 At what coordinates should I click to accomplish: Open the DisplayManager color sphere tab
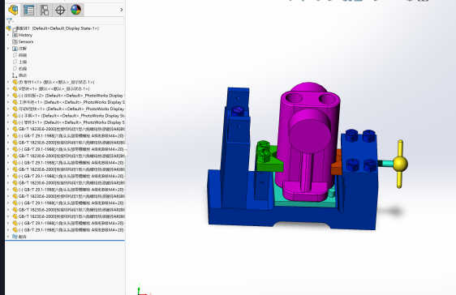point(76,11)
